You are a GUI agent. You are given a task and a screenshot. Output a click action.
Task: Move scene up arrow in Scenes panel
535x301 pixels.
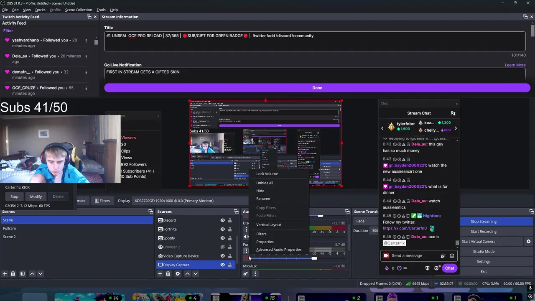32,274
